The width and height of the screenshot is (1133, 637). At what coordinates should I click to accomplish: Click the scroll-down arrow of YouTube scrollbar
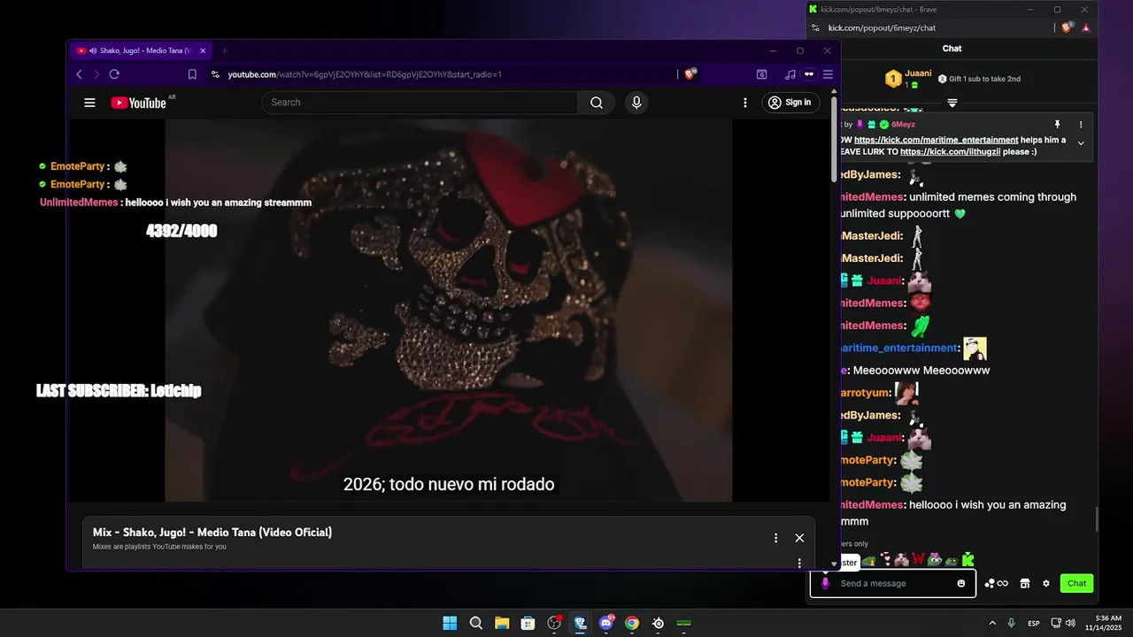click(x=834, y=563)
